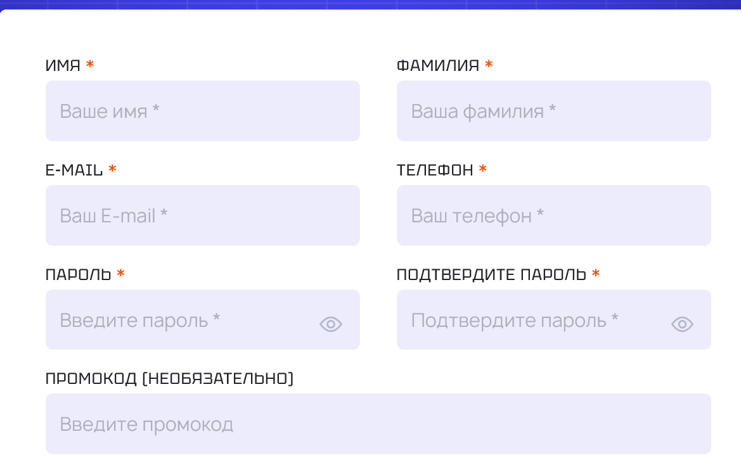Click into the Ваш телефон field

(x=553, y=215)
